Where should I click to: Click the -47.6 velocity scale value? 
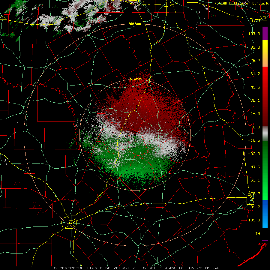pos(254,167)
